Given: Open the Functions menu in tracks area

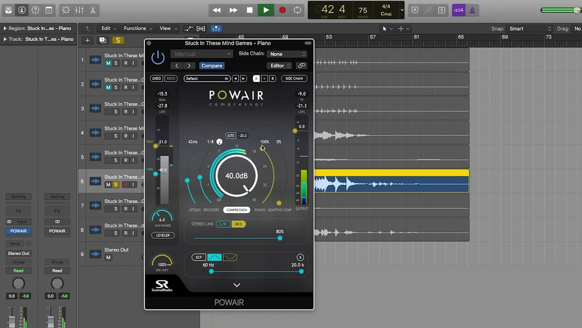Looking at the screenshot, I should (x=138, y=29).
